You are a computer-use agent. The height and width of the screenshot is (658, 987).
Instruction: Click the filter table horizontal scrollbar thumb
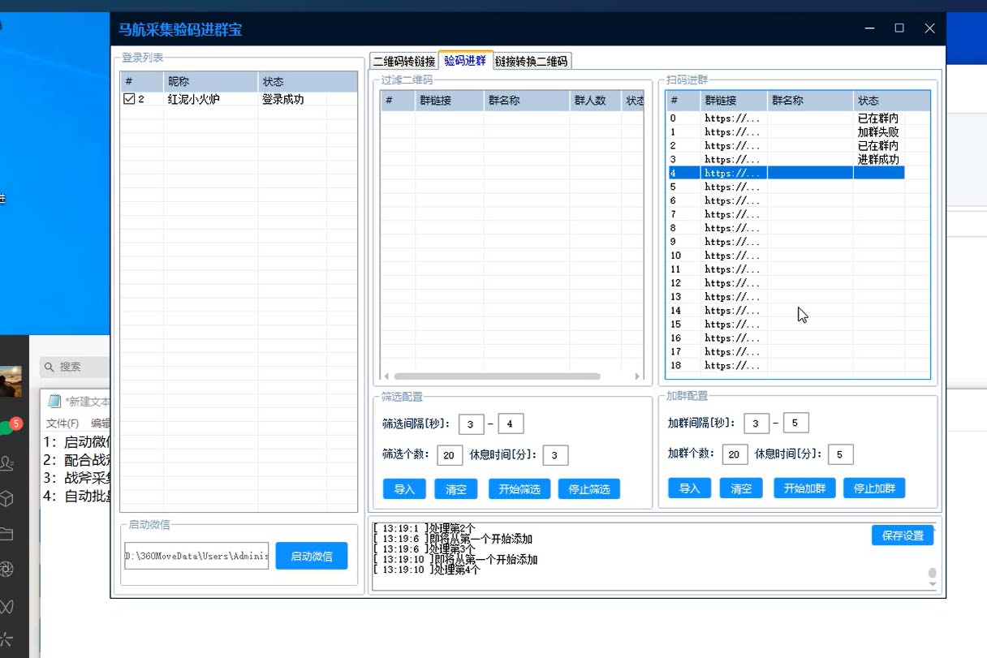pyautogui.click(x=497, y=376)
